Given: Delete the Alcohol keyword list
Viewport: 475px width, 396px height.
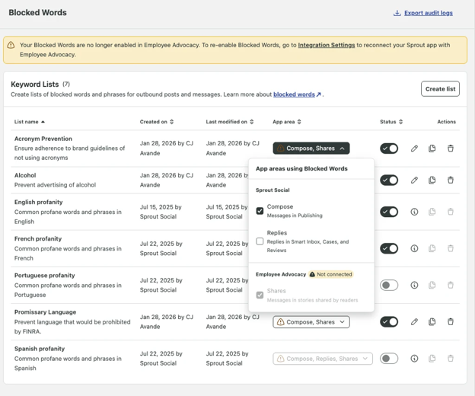Looking at the screenshot, I should (x=451, y=180).
